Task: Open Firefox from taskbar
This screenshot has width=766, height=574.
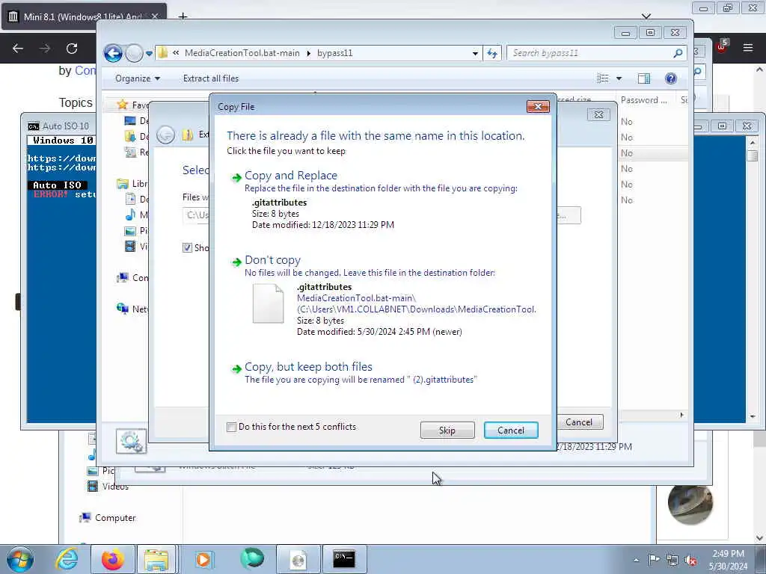Action: pyautogui.click(x=112, y=559)
